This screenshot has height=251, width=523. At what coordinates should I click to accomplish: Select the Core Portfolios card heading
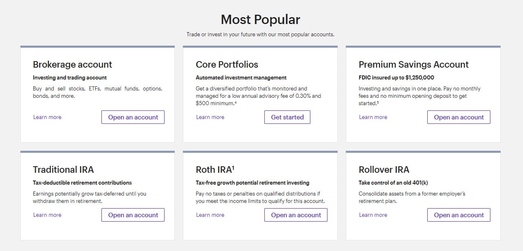point(227,64)
